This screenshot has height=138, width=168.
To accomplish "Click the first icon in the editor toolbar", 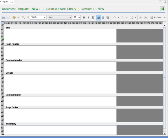I will [4, 17].
